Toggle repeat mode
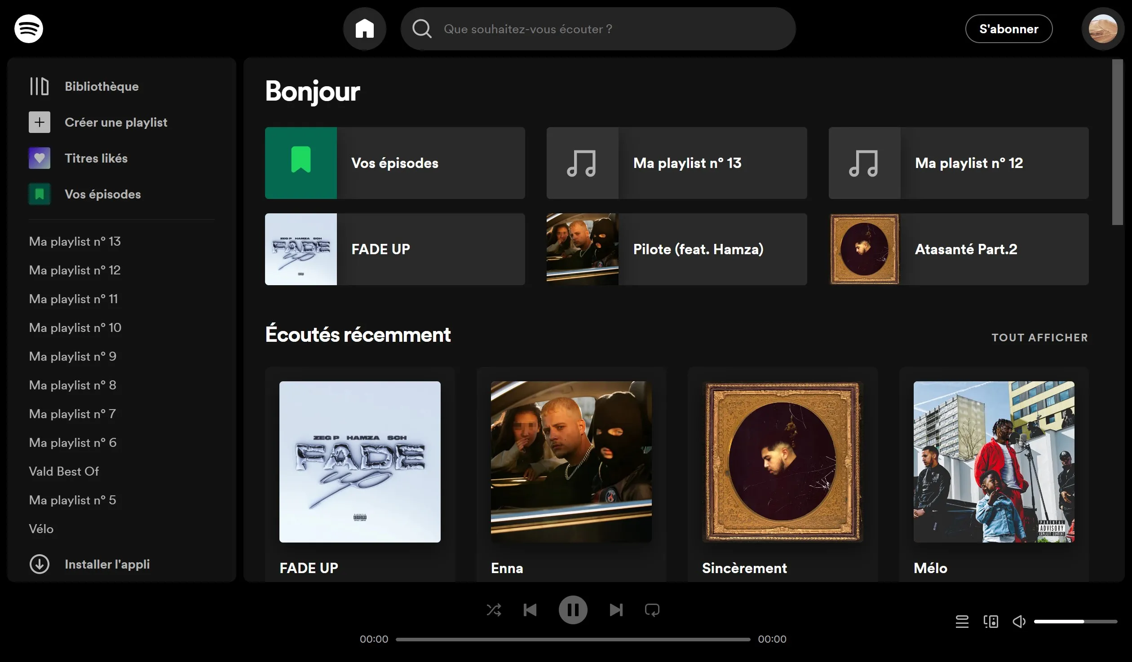1132x662 pixels. (652, 610)
